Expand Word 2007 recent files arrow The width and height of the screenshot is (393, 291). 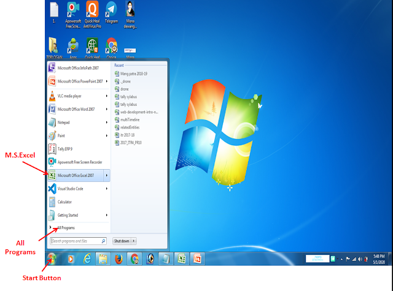point(107,109)
